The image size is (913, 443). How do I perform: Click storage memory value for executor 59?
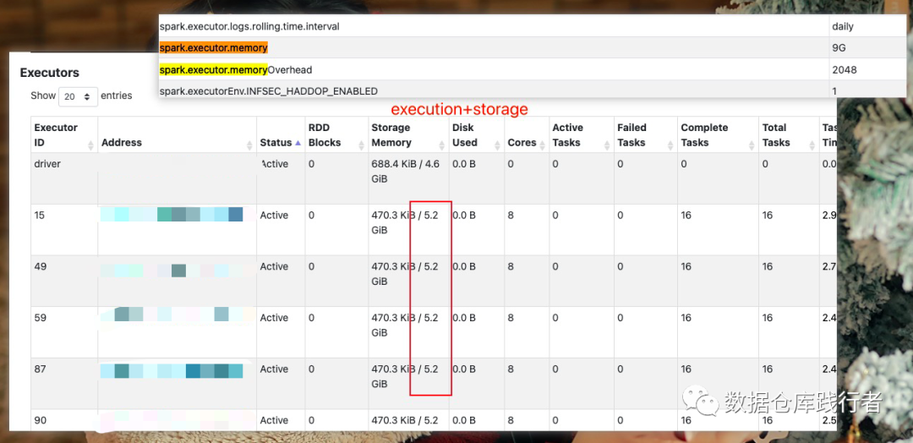(405, 325)
